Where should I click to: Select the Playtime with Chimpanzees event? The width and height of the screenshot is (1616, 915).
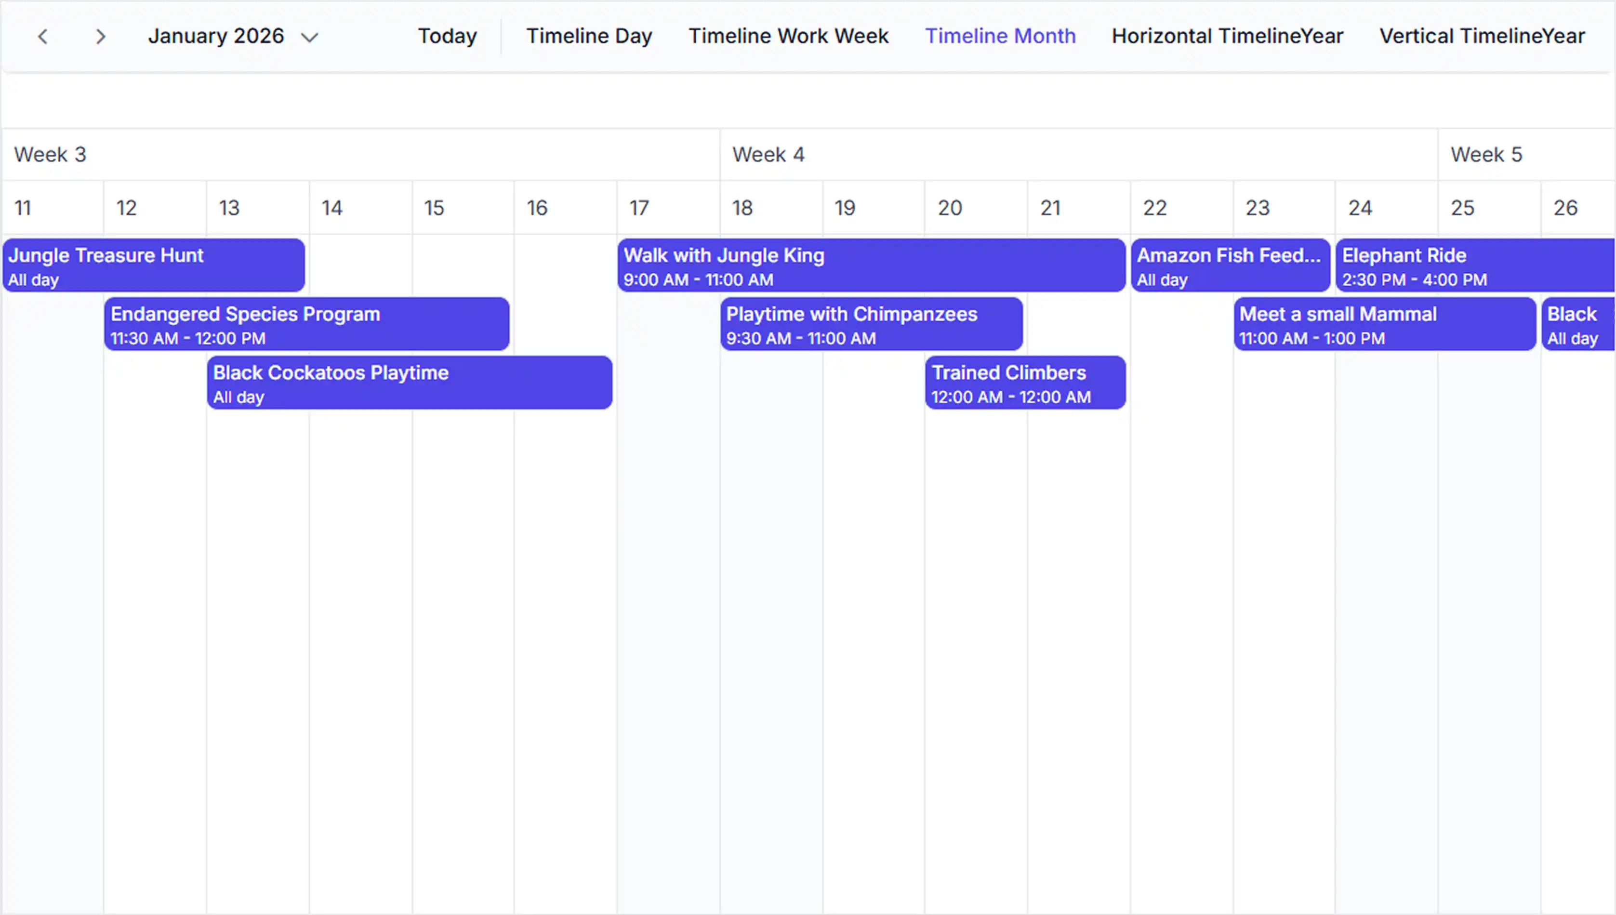click(872, 324)
